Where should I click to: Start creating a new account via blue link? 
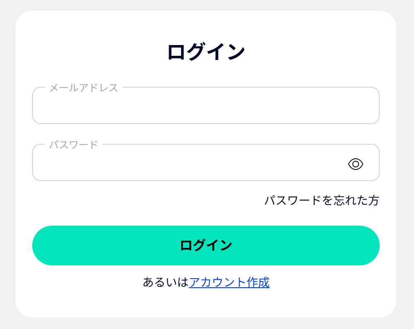[229, 282]
